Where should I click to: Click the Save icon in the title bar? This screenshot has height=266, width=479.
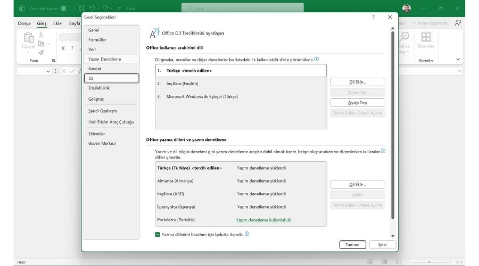pyautogui.click(x=82, y=9)
